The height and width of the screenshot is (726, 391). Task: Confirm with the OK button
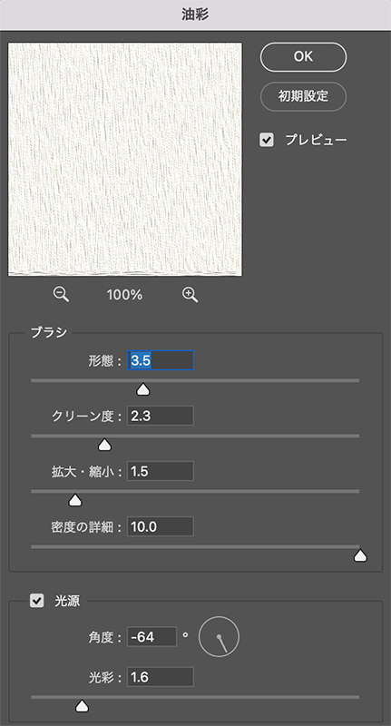coord(304,57)
